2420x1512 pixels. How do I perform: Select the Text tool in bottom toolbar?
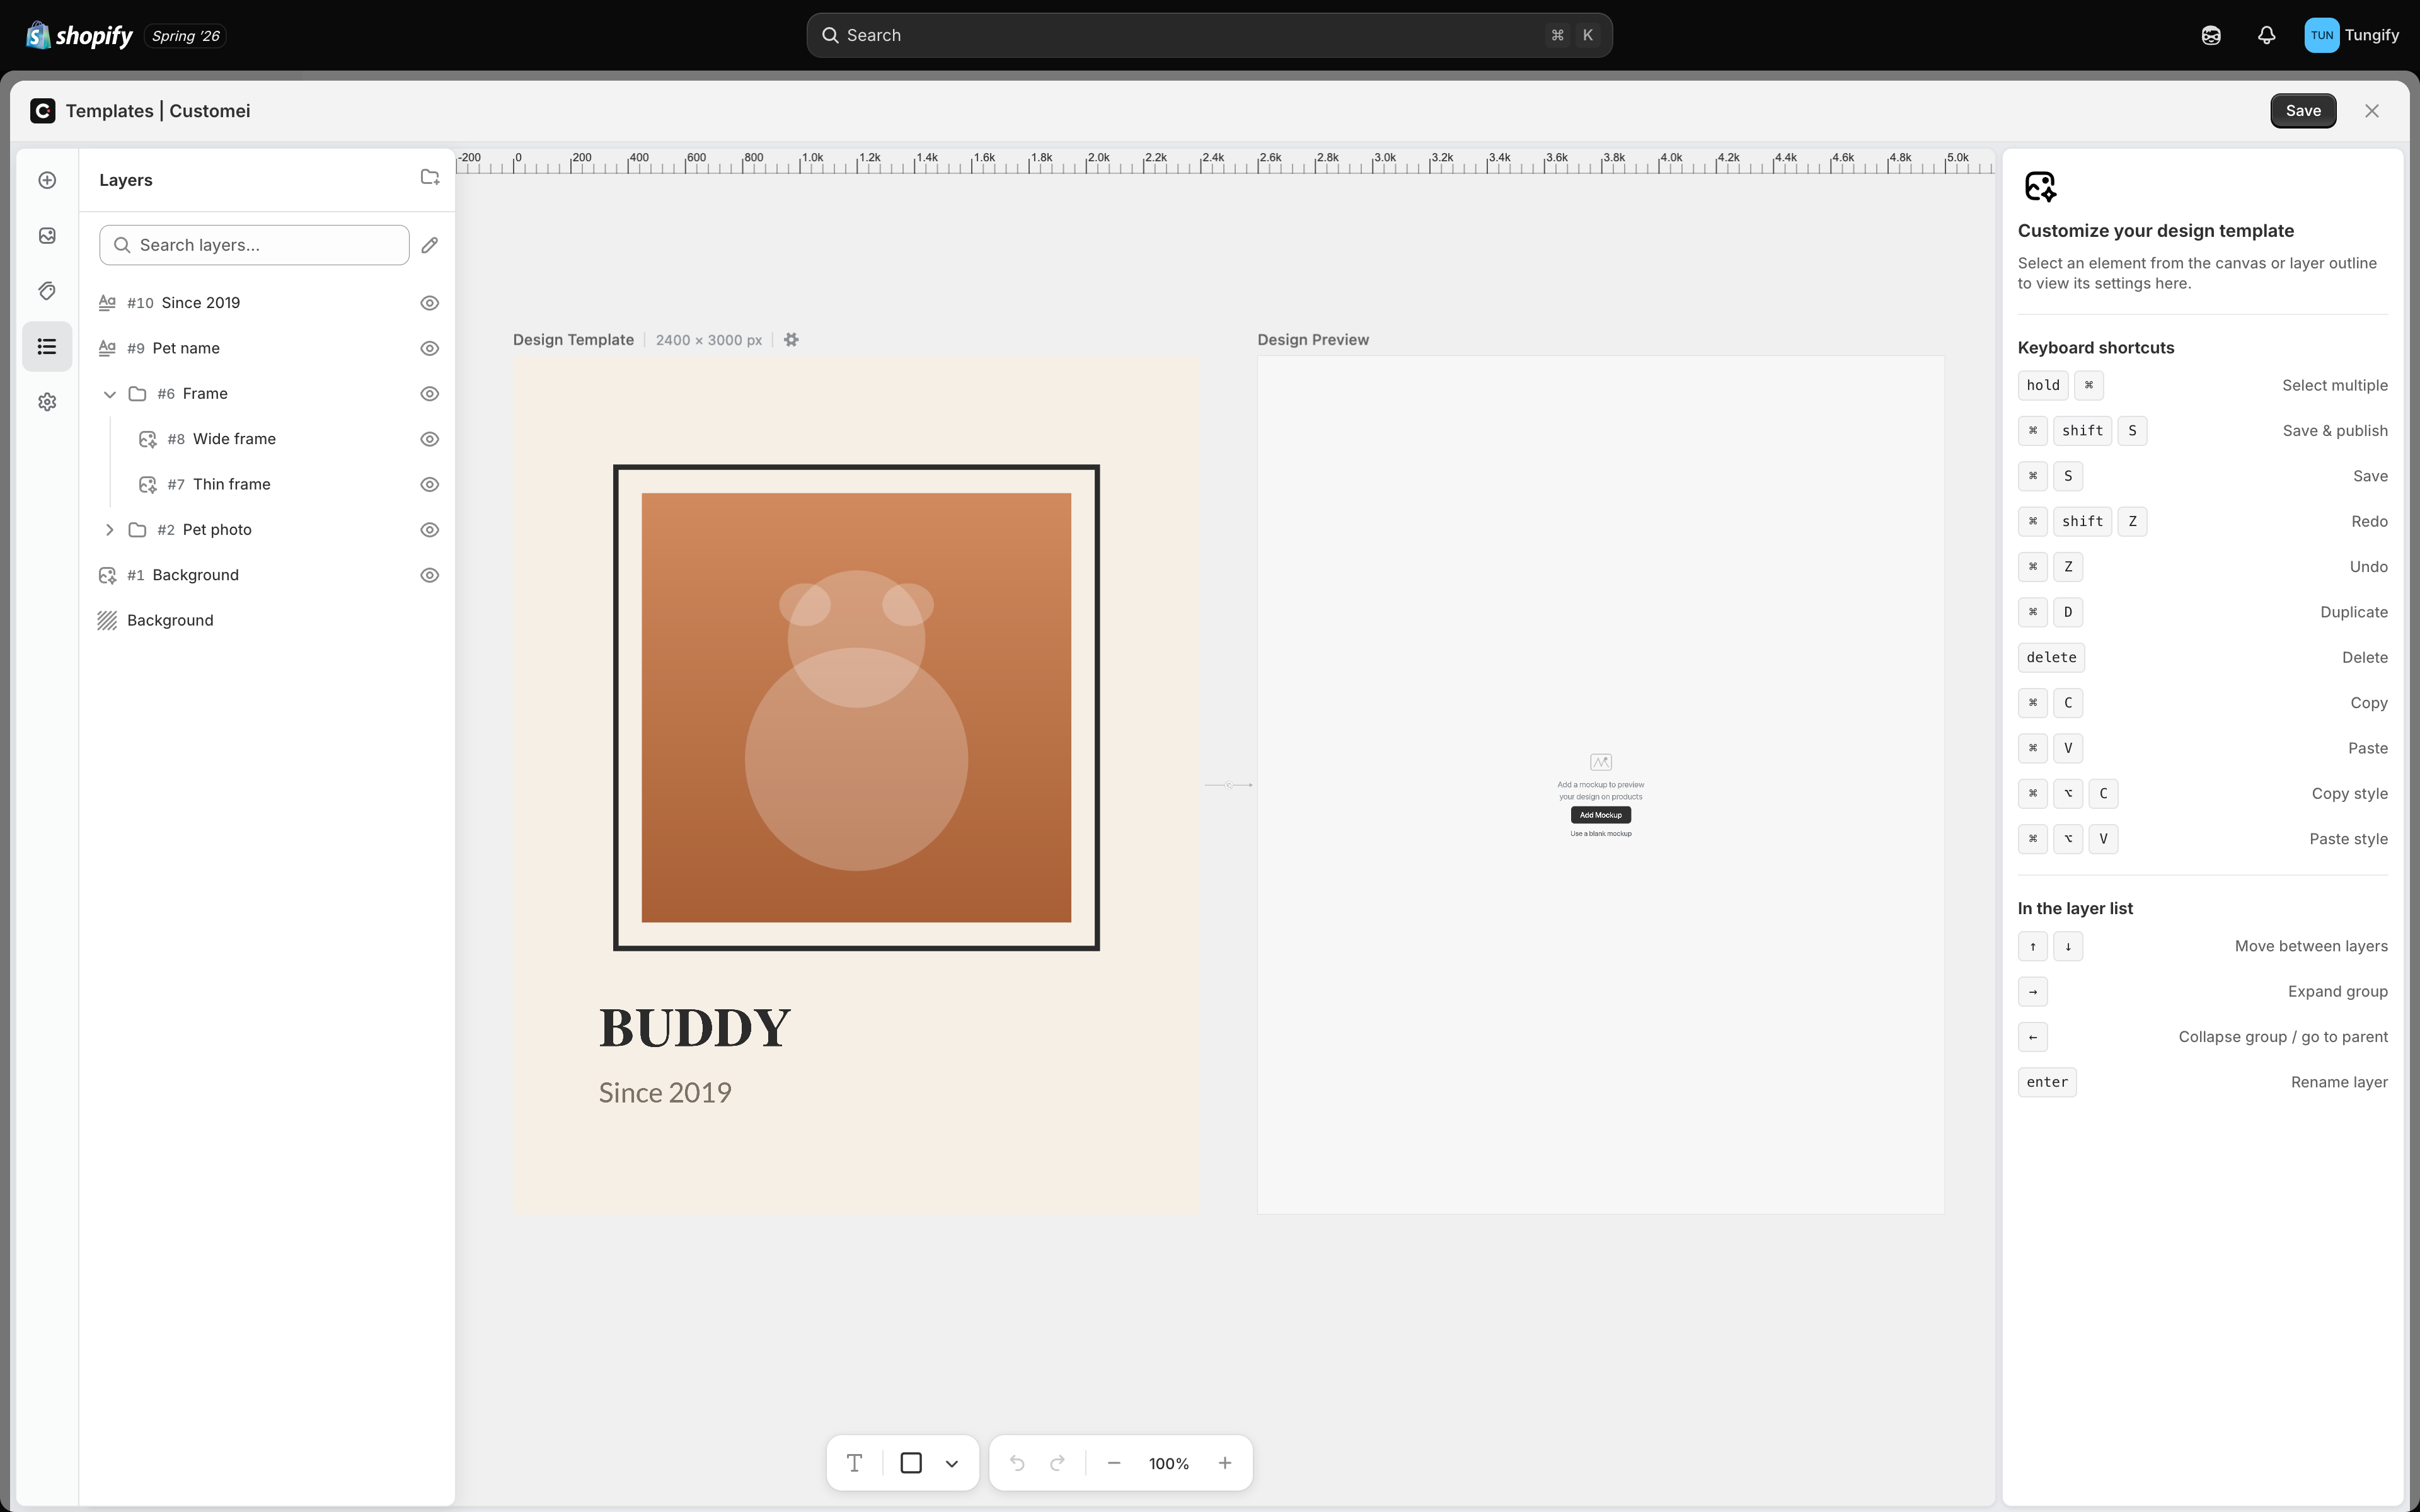854,1463
